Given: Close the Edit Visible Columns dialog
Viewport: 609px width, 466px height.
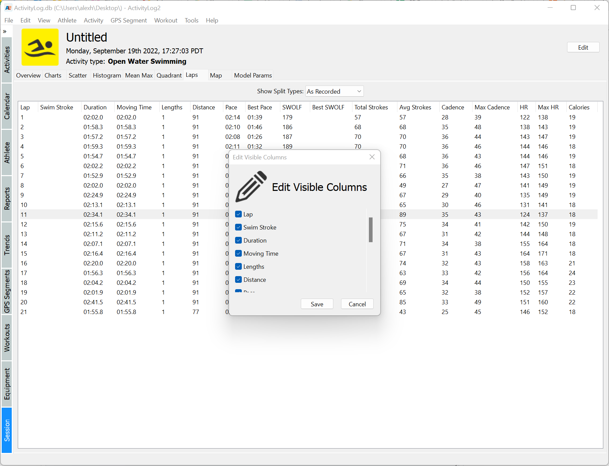Looking at the screenshot, I should (372, 157).
